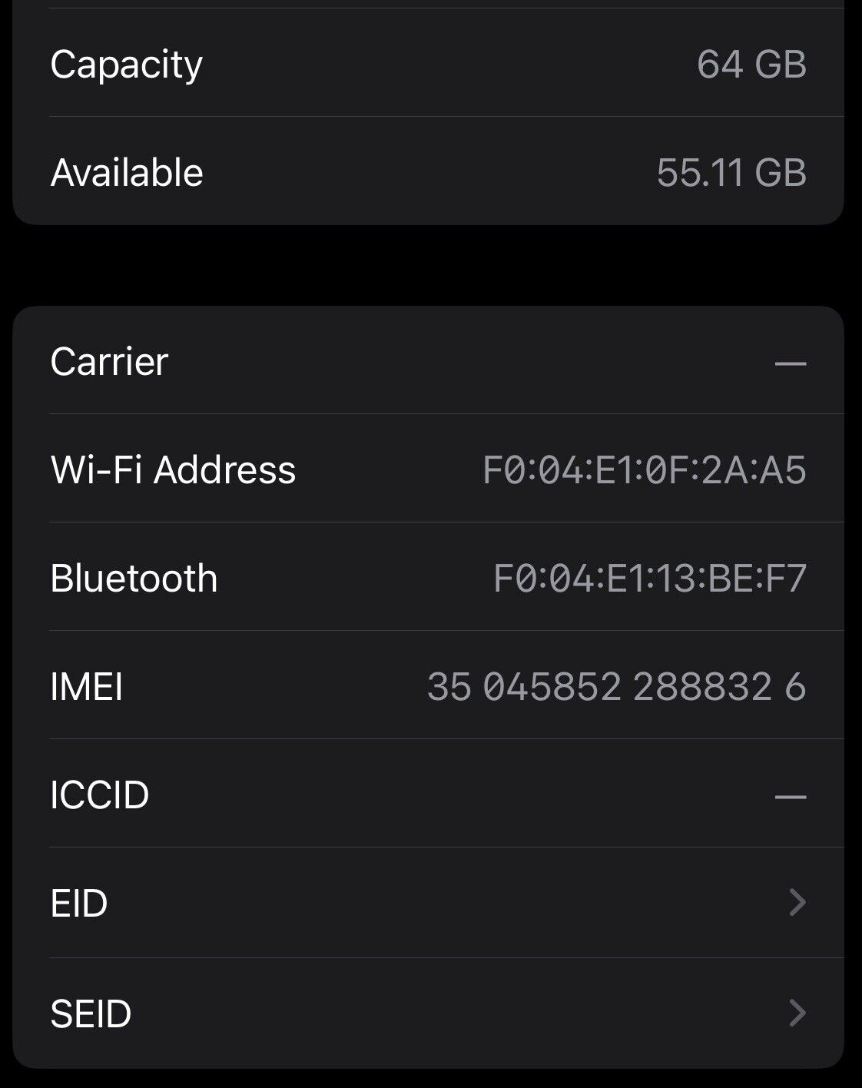Tap the 64 GB capacity value
This screenshot has width=862, height=1088.
[x=751, y=65]
